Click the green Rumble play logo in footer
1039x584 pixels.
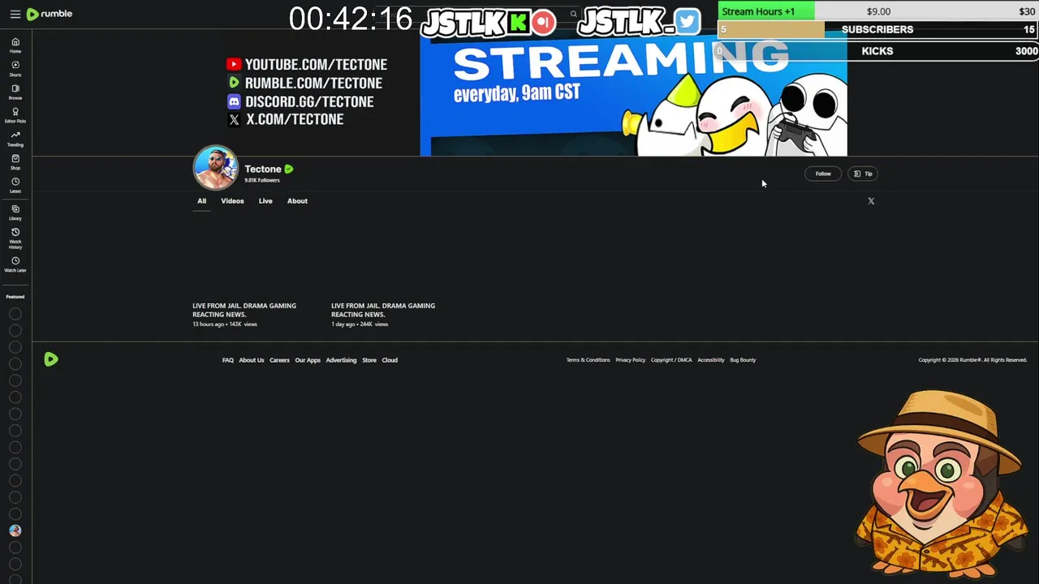51,359
